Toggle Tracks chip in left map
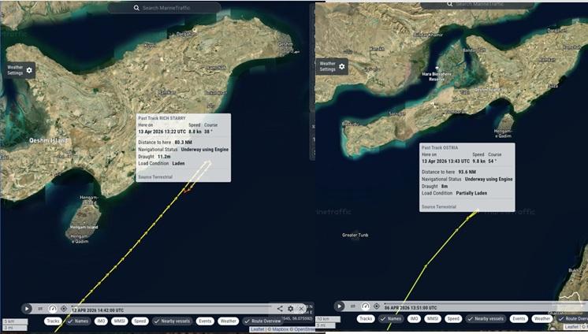Screen dimensions: 588x334 point(53,321)
